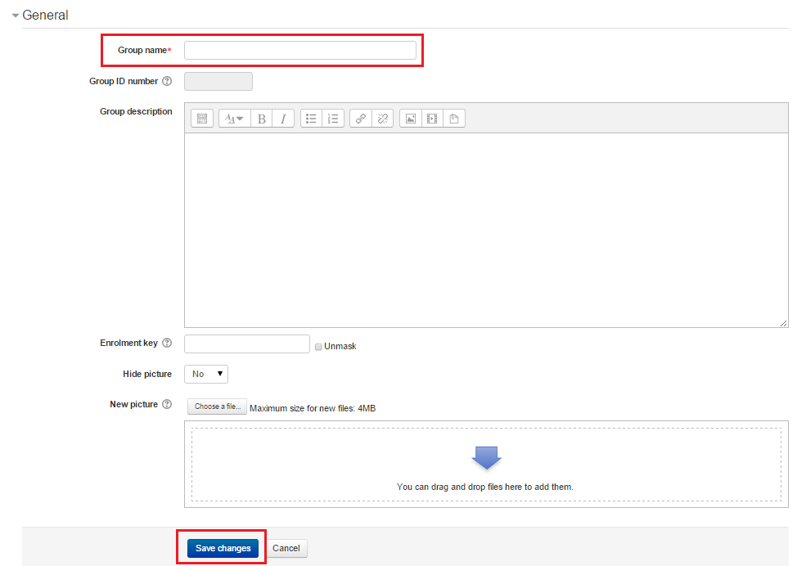The image size is (806, 566).
Task: Apply bold formatting in description editor
Action: point(261,119)
